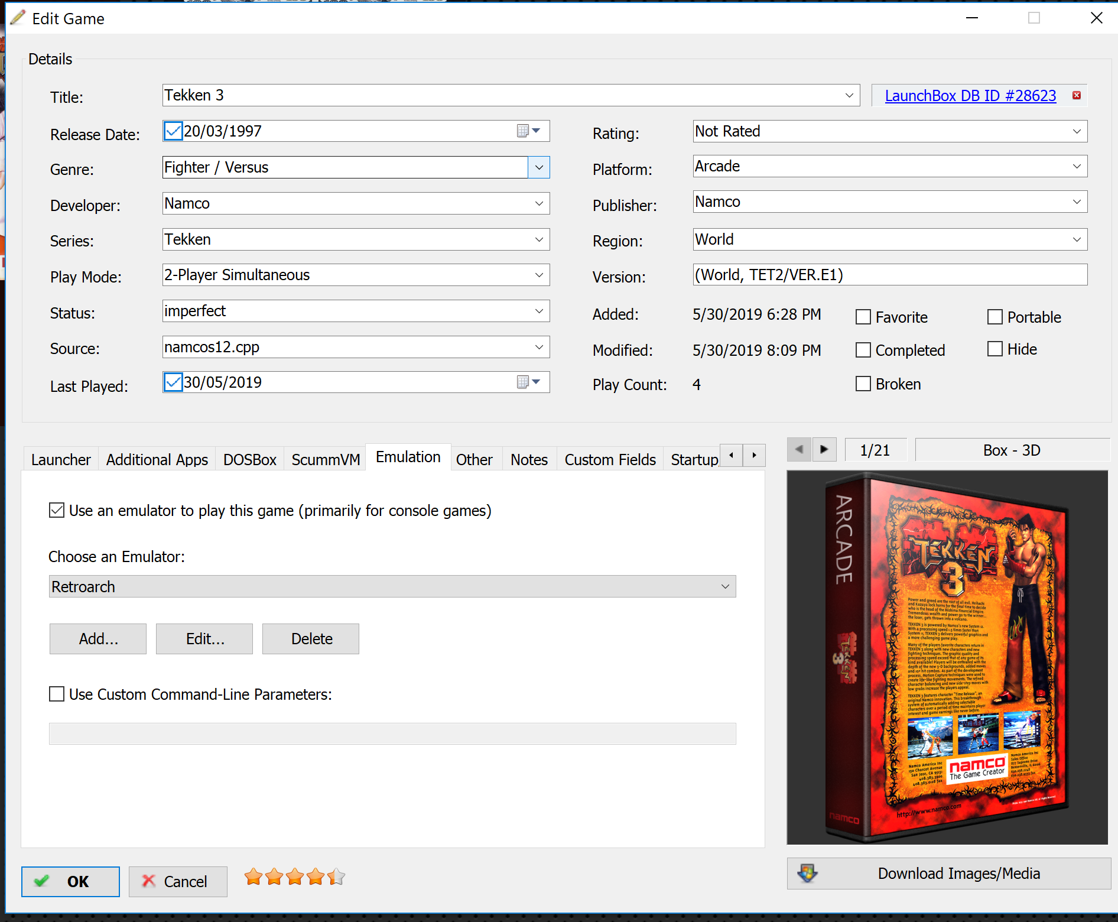The height and width of the screenshot is (922, 1118).
Task: Open the Publisher dropdown
Action: [1077, 202]
